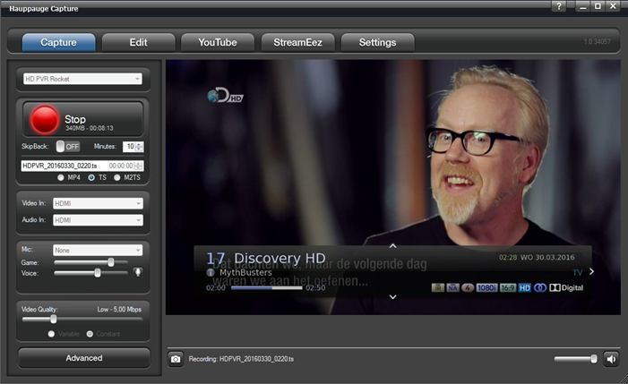The height and width of the screenshot is (384, 628).
Task: Click the down chevron in TV overlay
Action: coord(393,297)
